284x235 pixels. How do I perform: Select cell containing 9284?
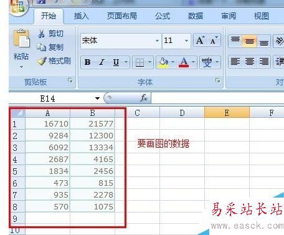[48, 136]
